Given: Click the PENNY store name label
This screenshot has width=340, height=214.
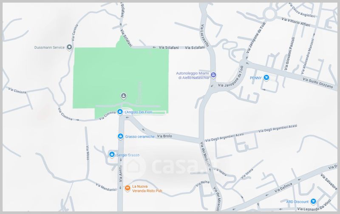Looking at the screenshot, I should [x=256, y=78].
